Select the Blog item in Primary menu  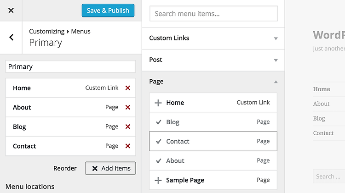coord(70,127)
